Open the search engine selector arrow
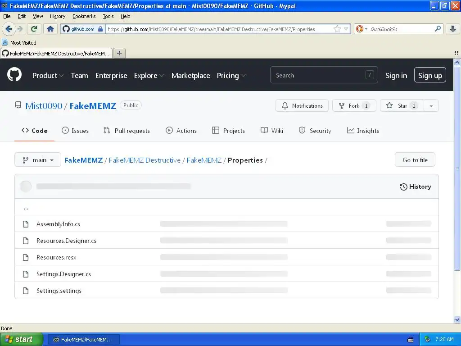This screenshot has width=461, height=346. tap(366, 29)
